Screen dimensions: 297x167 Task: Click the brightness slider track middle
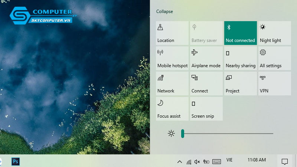(x=227, y=134)
